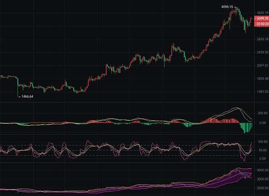The width and height of the screenshot is (269, 196).
Task: Click the 1551.03 price axis label
Action: [x=262, y=92]
